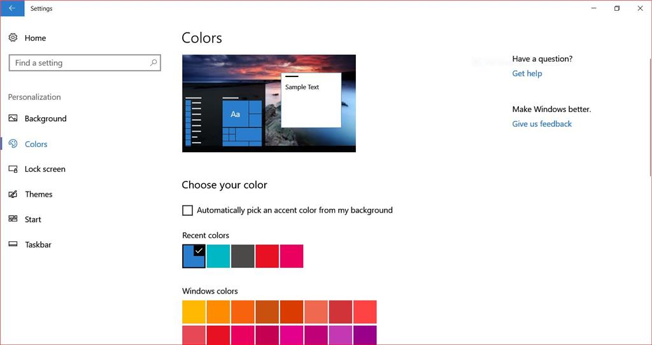Pick the third Windows color swatch in top row

pyautogui.click(x=243, y=312)
